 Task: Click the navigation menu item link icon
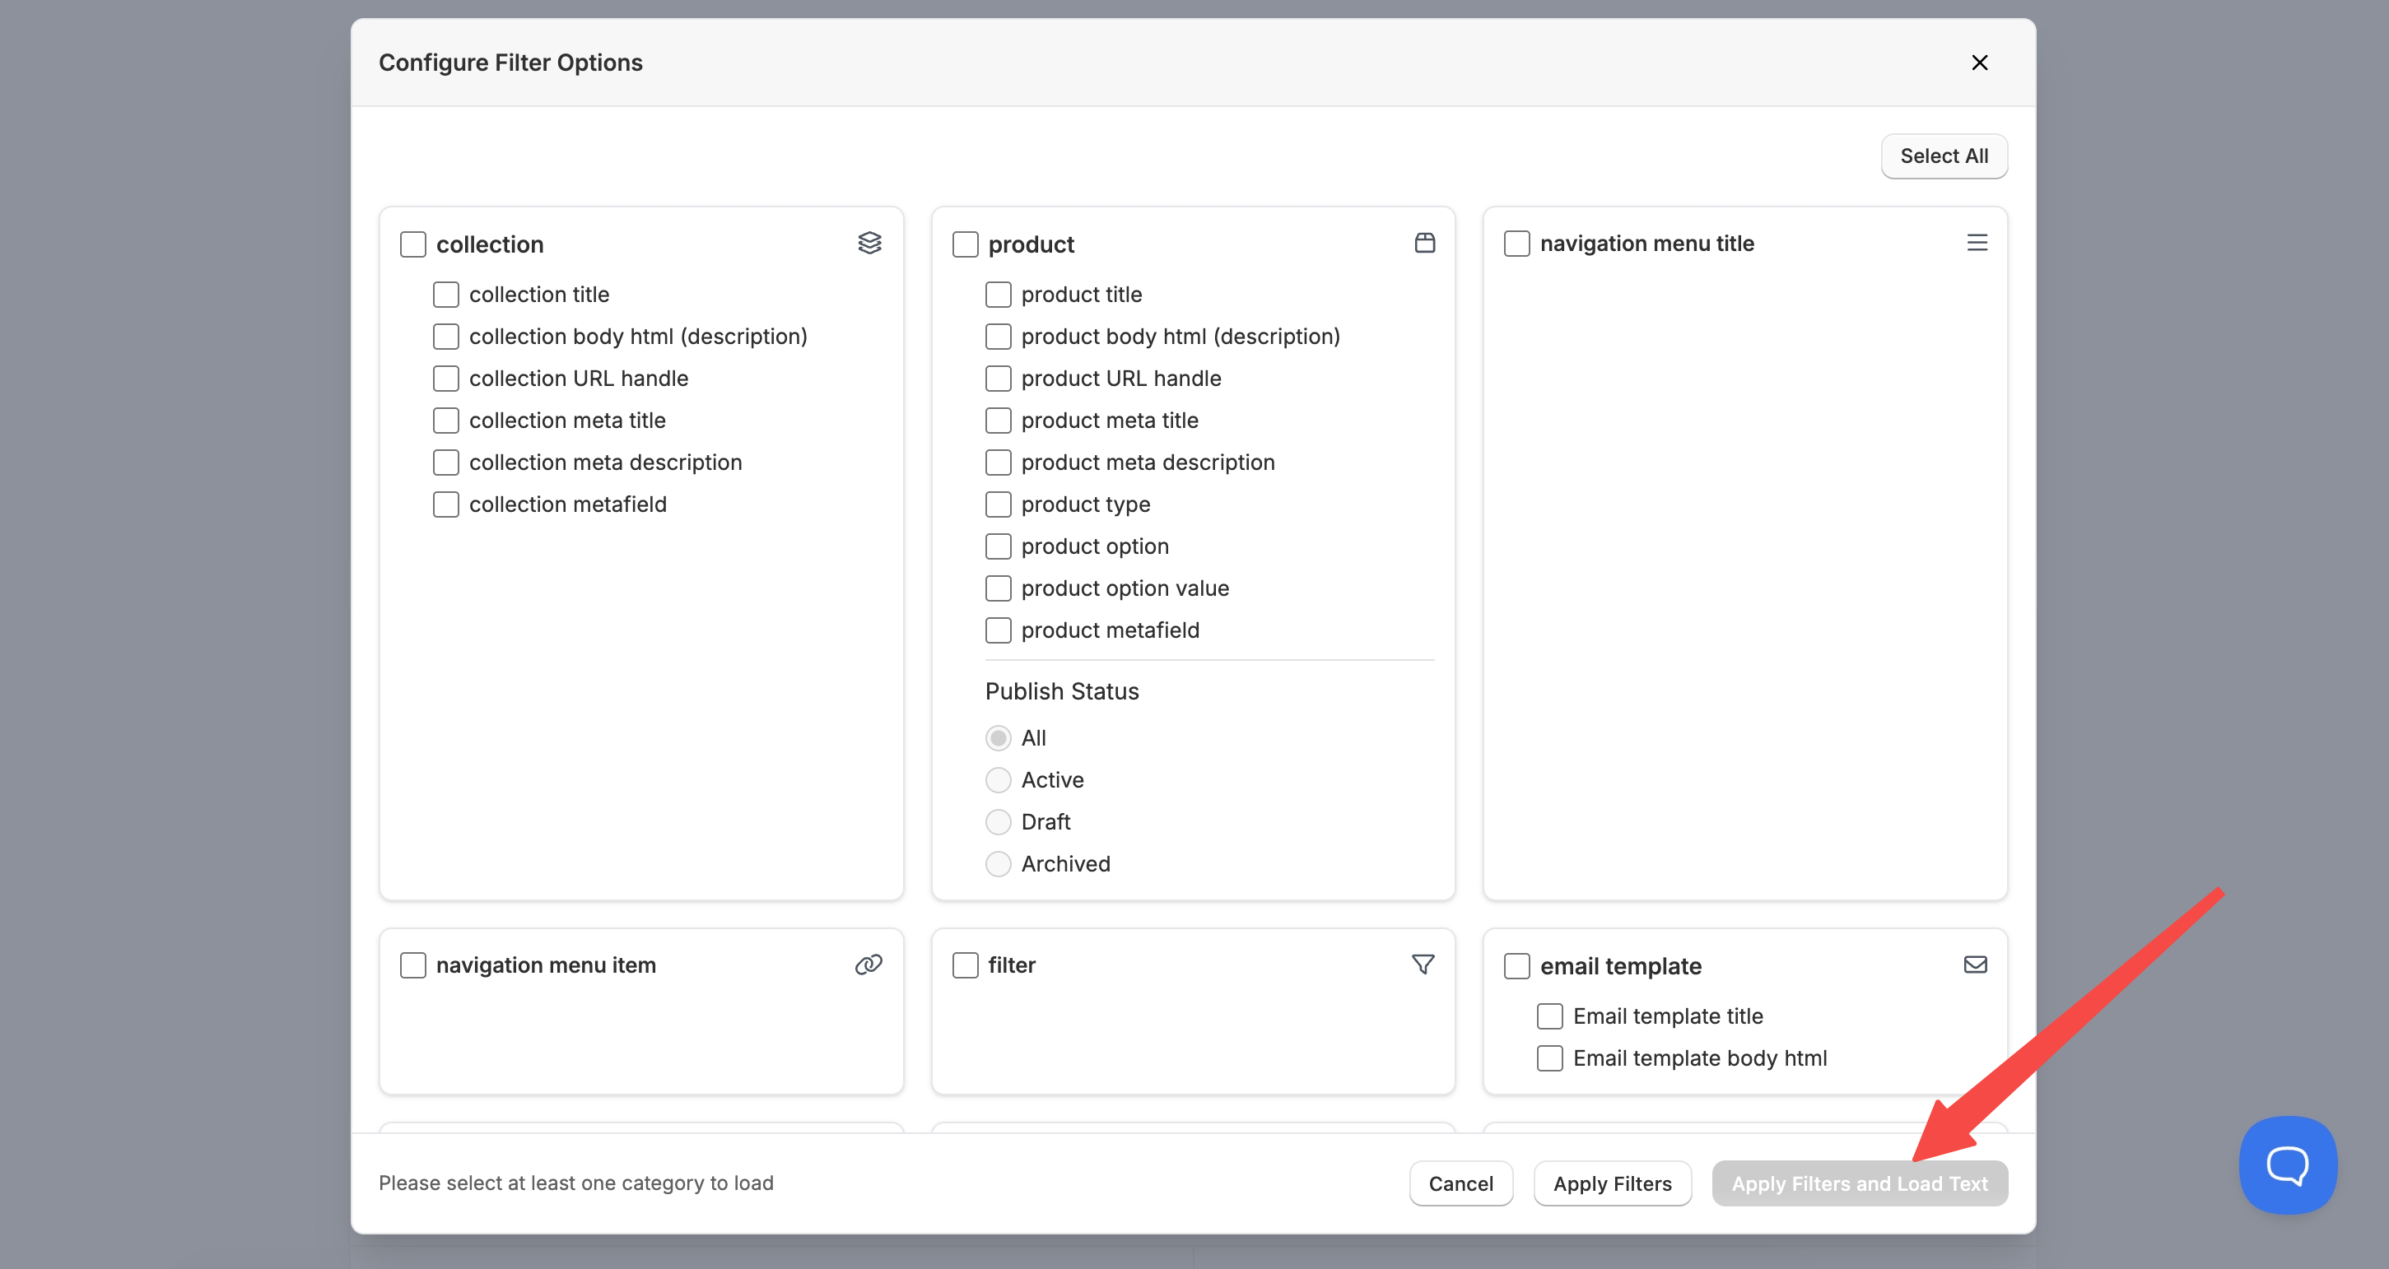click(x=868, y=964)
